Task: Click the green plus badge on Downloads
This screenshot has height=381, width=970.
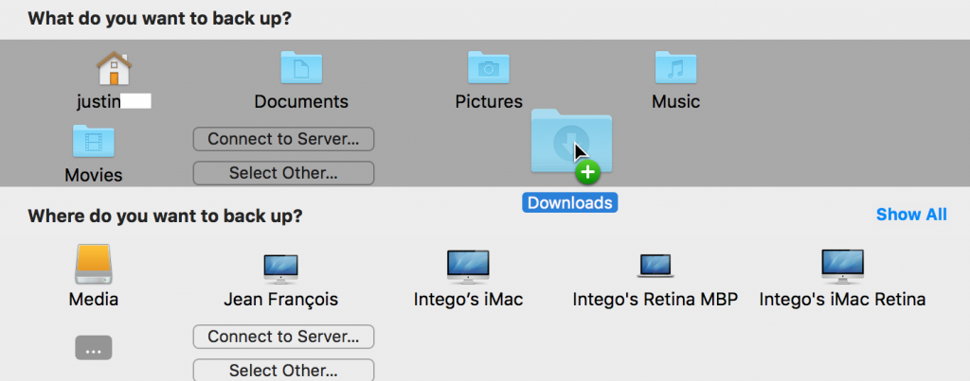Action: tap(589, 172)
